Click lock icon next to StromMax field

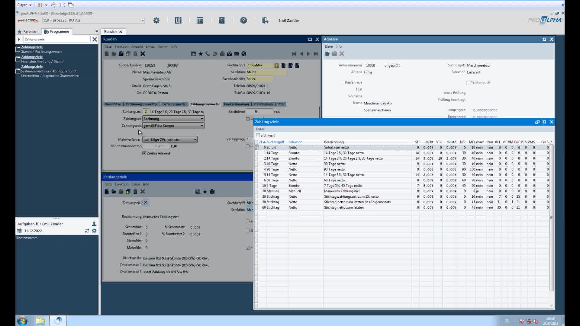coord(277,65)
